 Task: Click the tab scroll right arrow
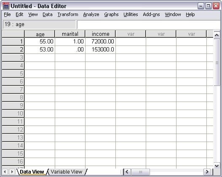12,172
